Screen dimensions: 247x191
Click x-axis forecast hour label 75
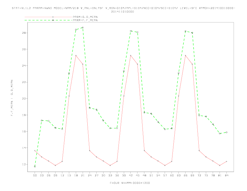(206, 175)
